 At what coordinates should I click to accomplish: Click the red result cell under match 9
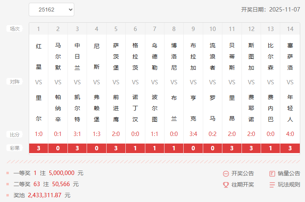pos(193,148)
